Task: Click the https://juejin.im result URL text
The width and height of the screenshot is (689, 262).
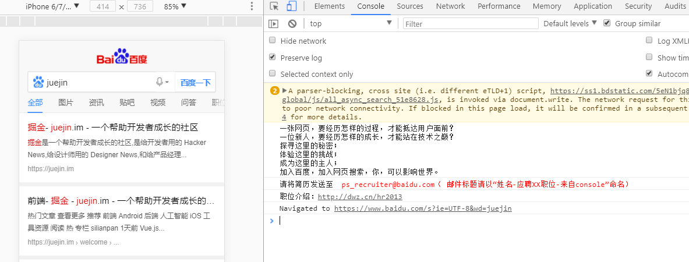Action: point(51,169)
